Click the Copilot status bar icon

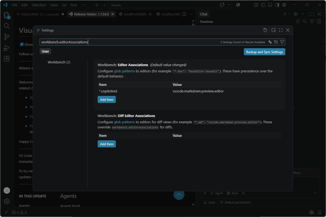[312, 213]
